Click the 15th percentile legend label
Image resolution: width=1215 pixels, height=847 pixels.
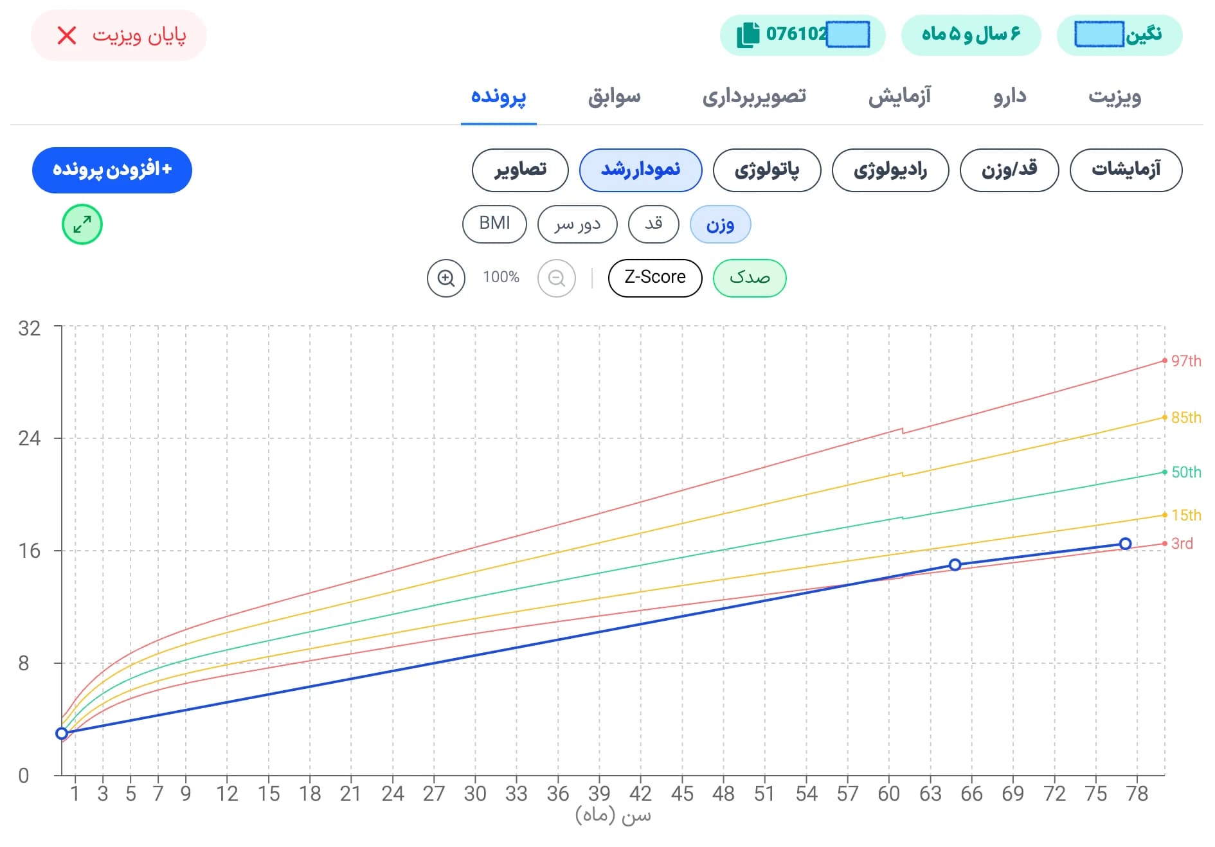point(1186,515)
